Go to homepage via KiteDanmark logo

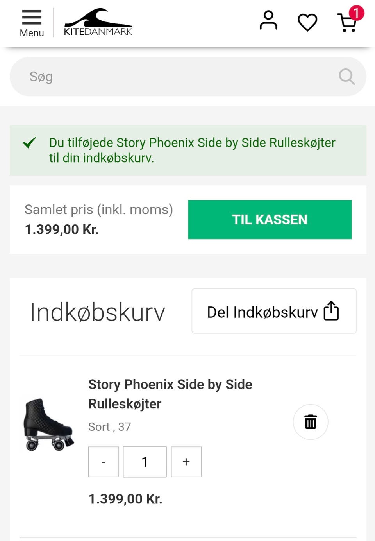[x=98, y=22]
